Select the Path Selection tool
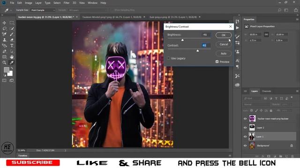 click(x=12, y=51)
